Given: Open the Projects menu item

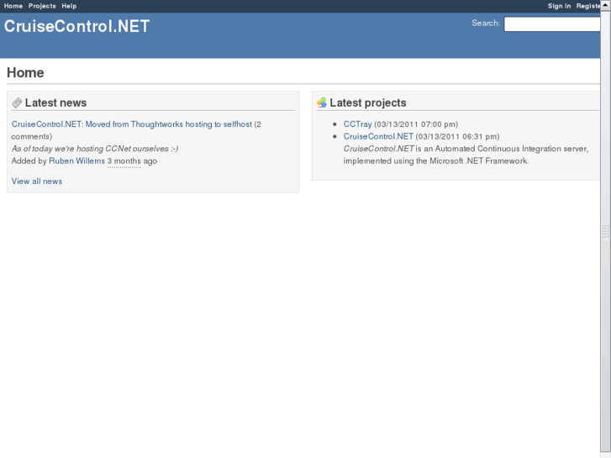Looking at the screenshot, I should coord(42,6).
